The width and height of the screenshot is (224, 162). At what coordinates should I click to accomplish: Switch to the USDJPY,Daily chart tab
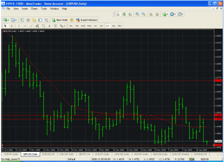tap(11, 154)
